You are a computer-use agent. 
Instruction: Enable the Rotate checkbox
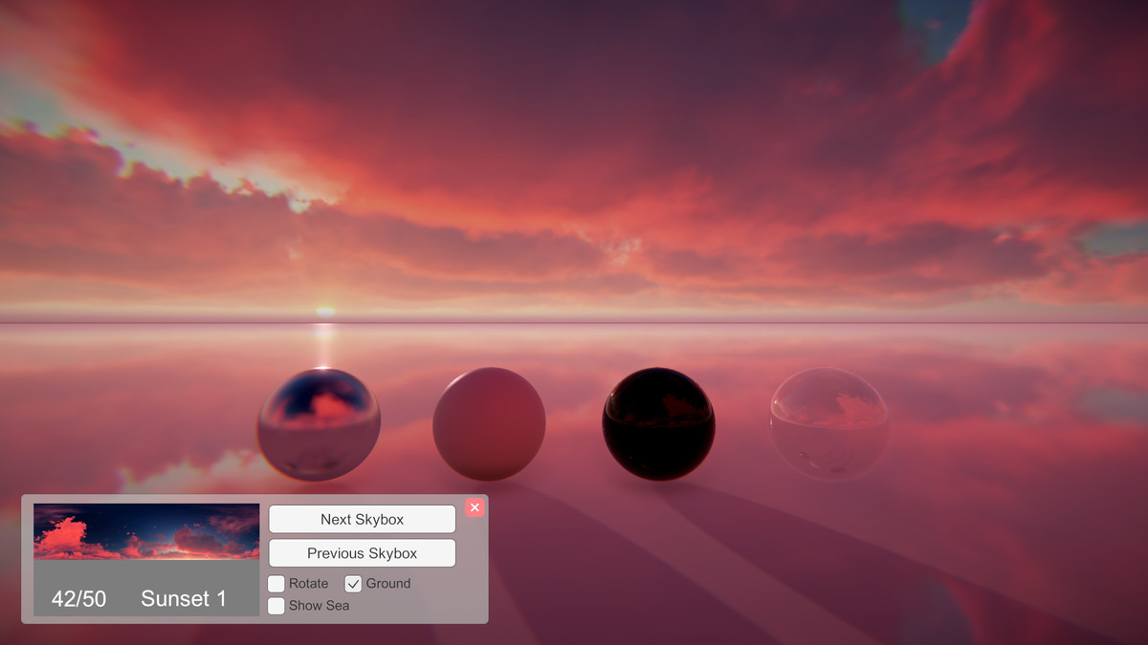(x=276, y=583)
